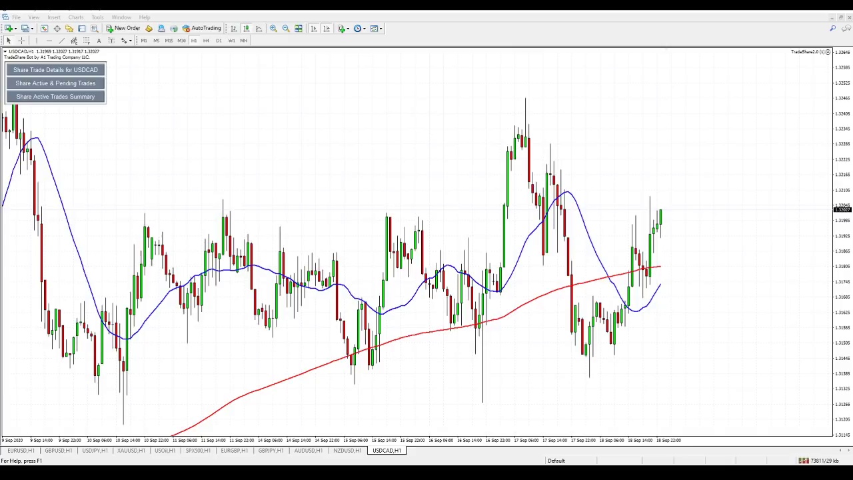
Task: Open the Charts menu
Action: click(x=76, y=17)
